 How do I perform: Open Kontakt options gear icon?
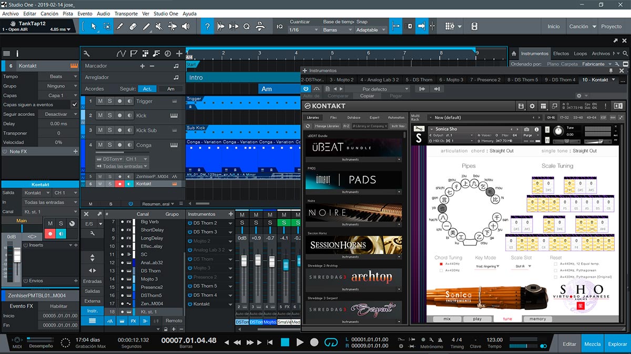click(532, 106)
